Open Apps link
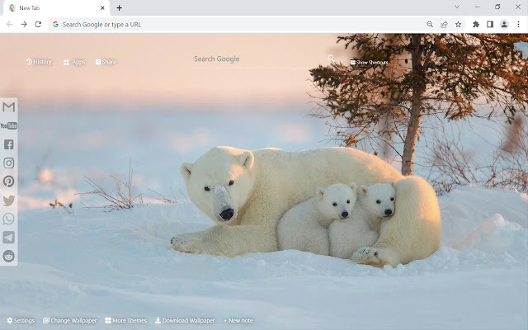Image resolution: width=528 pixels, height=330 pixels. (74, 62)
